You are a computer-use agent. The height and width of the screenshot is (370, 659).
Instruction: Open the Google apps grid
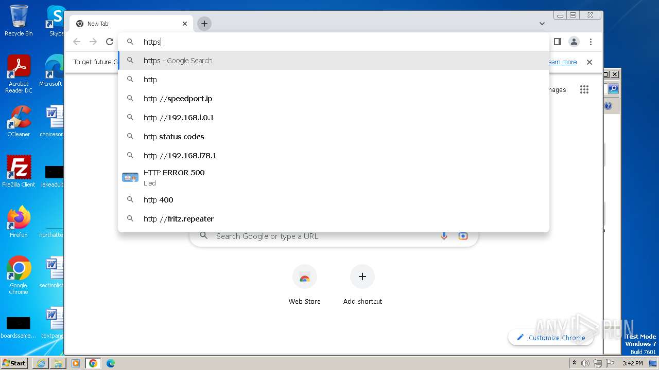(x=584, y=89)
